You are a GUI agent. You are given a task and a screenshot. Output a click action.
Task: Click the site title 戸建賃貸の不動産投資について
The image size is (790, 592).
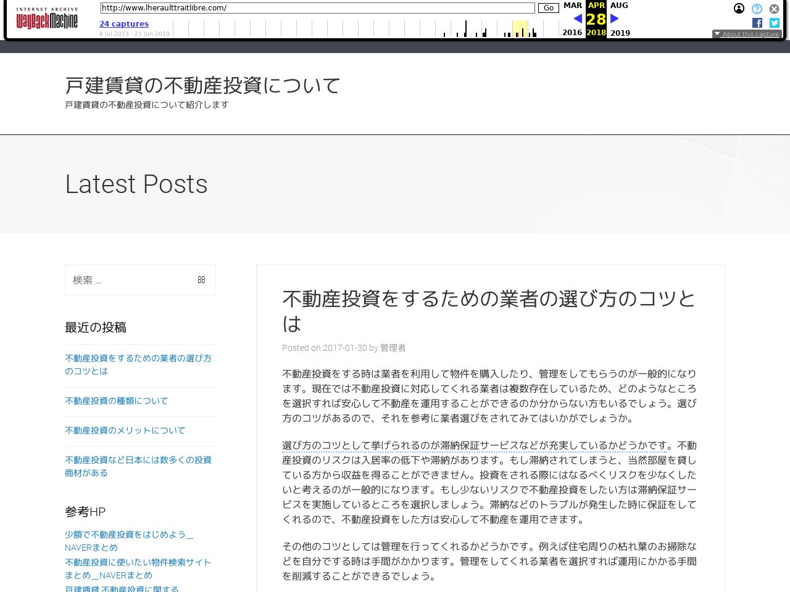click(202, 85)
